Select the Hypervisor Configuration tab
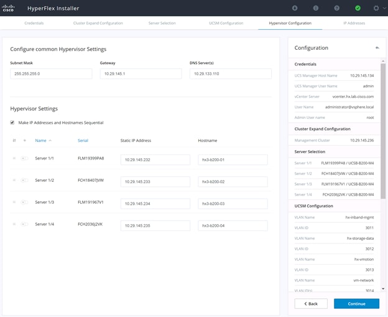Viewport: 388px width, 317px height. pyautogui.click(x=290, y=23)
